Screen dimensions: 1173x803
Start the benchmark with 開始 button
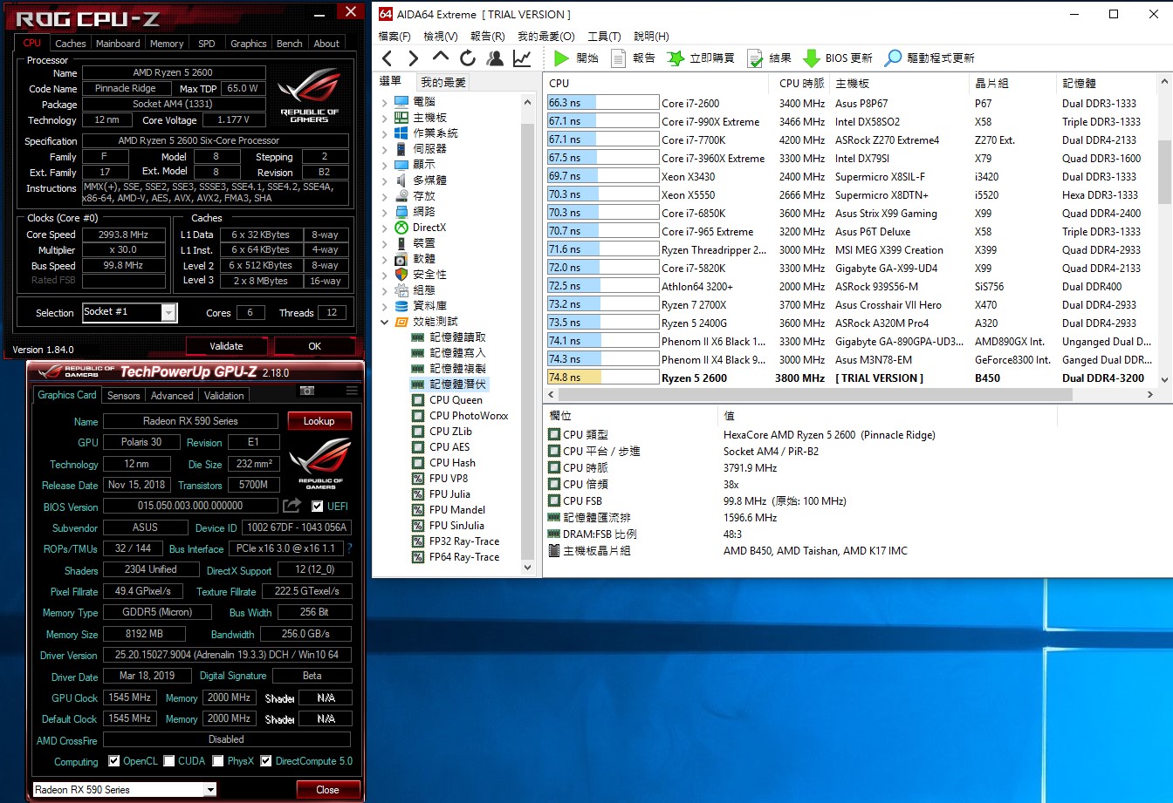tap(577, 58)
